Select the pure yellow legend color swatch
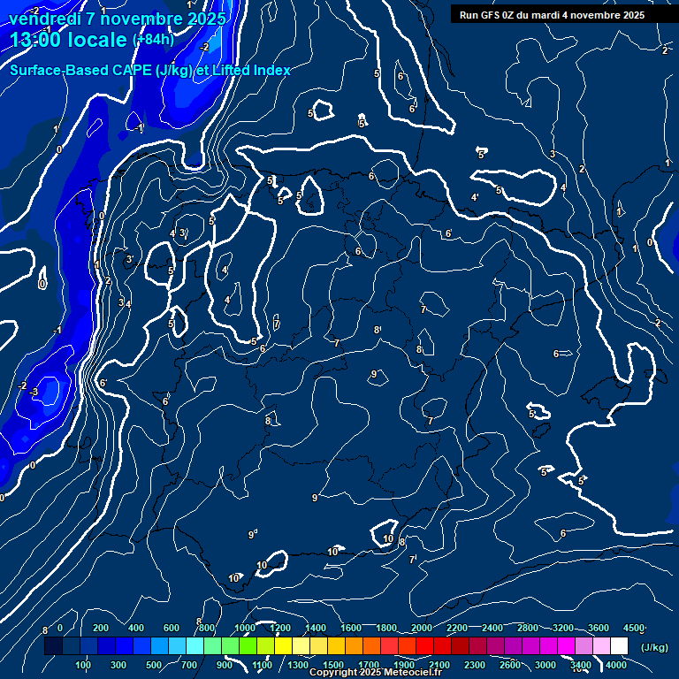Image resolution: width=679 pixels, height=679 pixels. pyautogui.click(x=283, y=645)
